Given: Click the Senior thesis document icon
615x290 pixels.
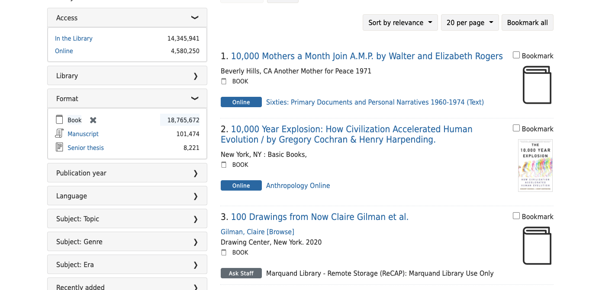Looking at the screenshot, I should click(x=59, y=147).
